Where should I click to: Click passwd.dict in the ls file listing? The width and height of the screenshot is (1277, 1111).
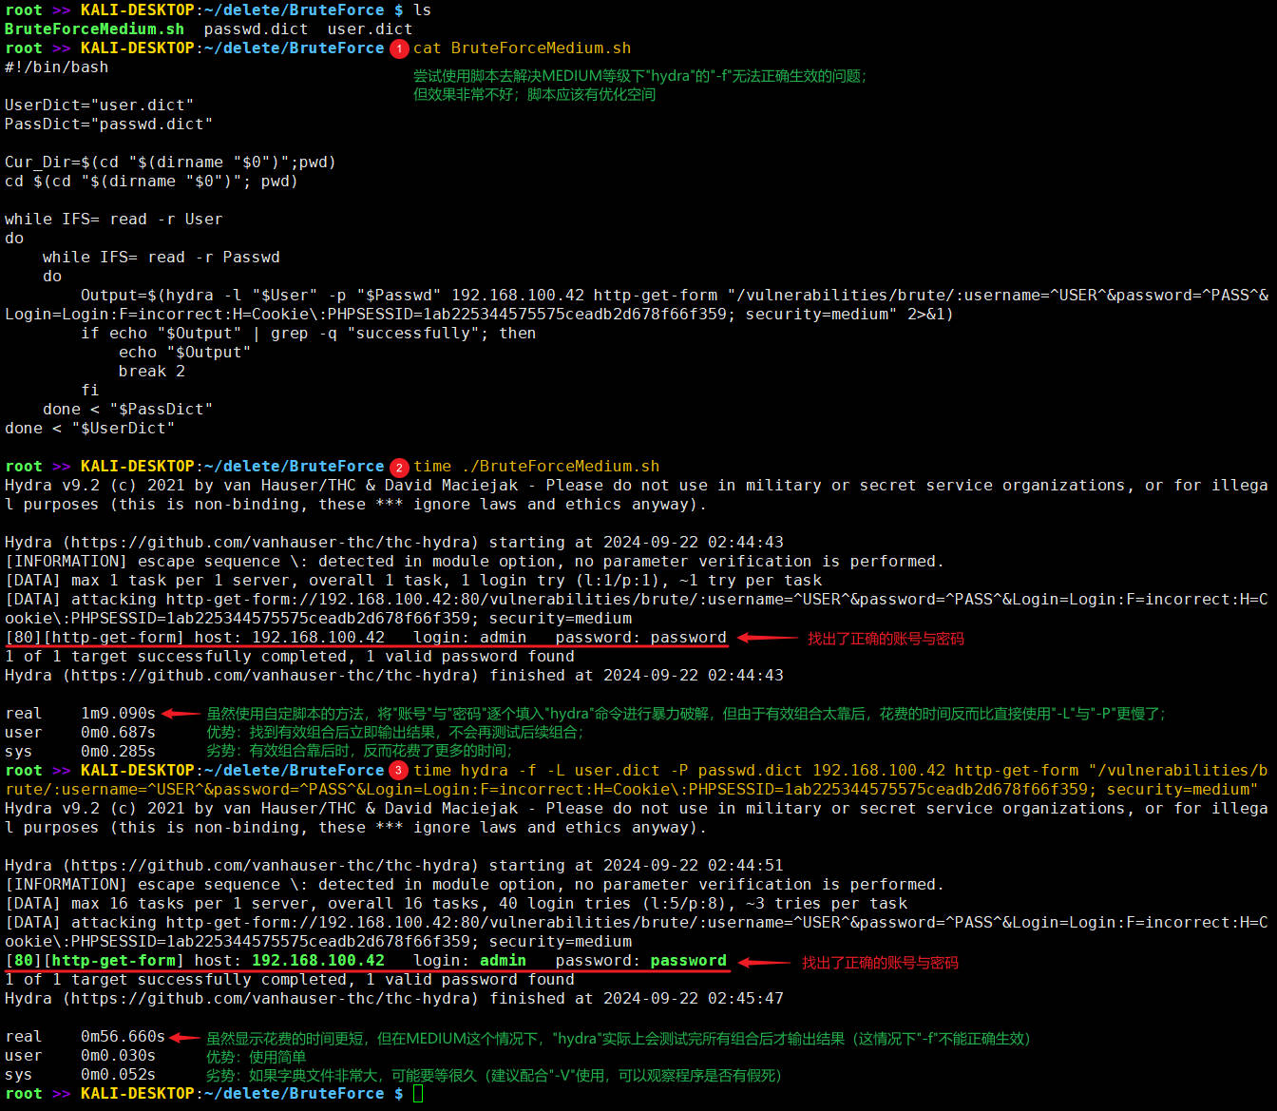click(x=257, y=29)
